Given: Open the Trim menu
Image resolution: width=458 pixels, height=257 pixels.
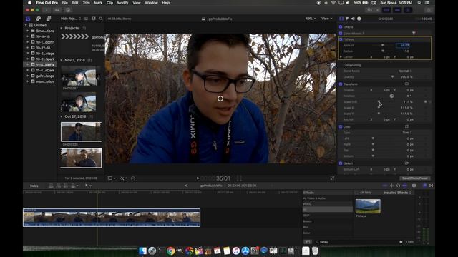Looking at the screenshot, I should (x=86, y=3).
